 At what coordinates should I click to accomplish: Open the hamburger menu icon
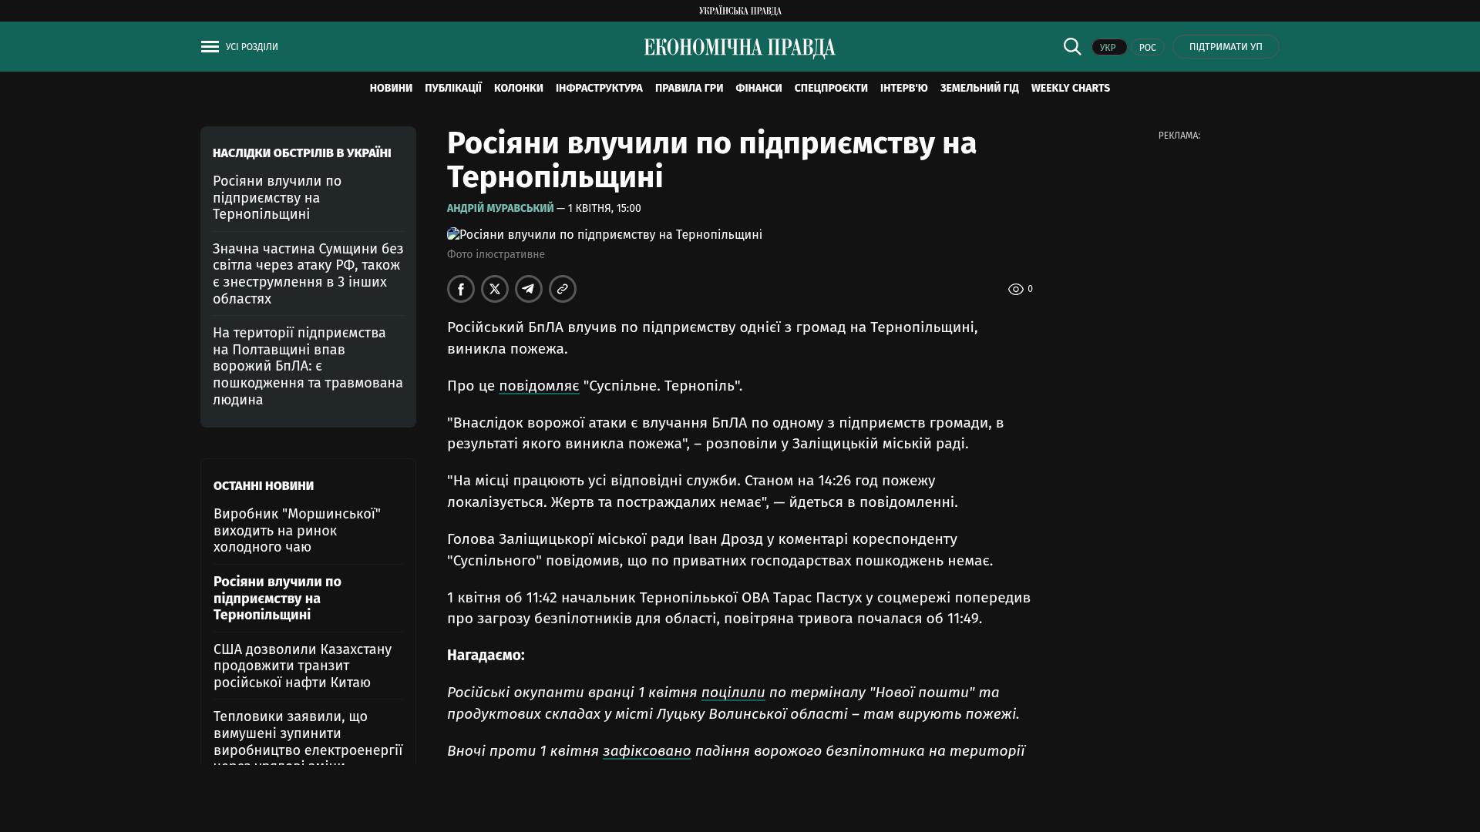(210, 47)
